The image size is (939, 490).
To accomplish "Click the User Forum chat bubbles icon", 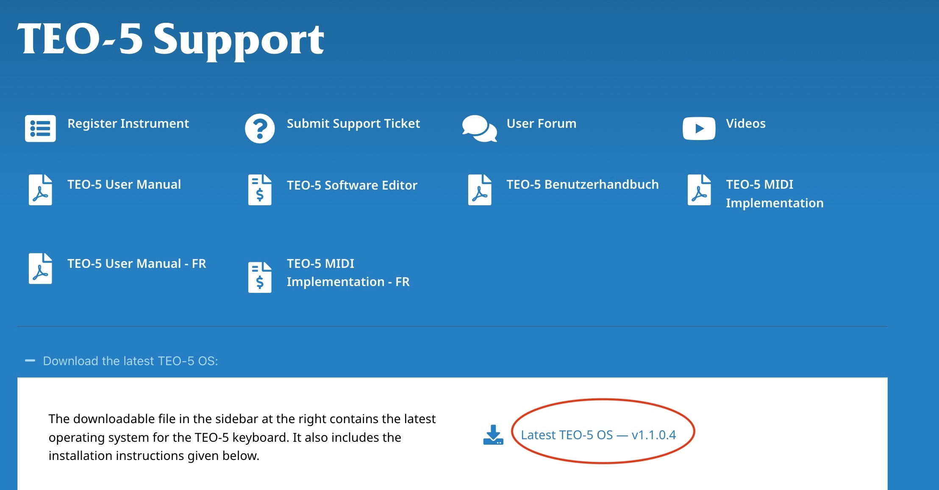I will tap(479, 128).
